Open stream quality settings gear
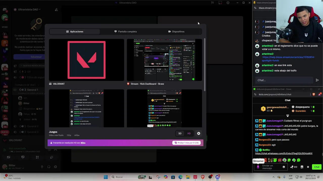This screenshot has height=181, width=323. [x=199, y=133]
